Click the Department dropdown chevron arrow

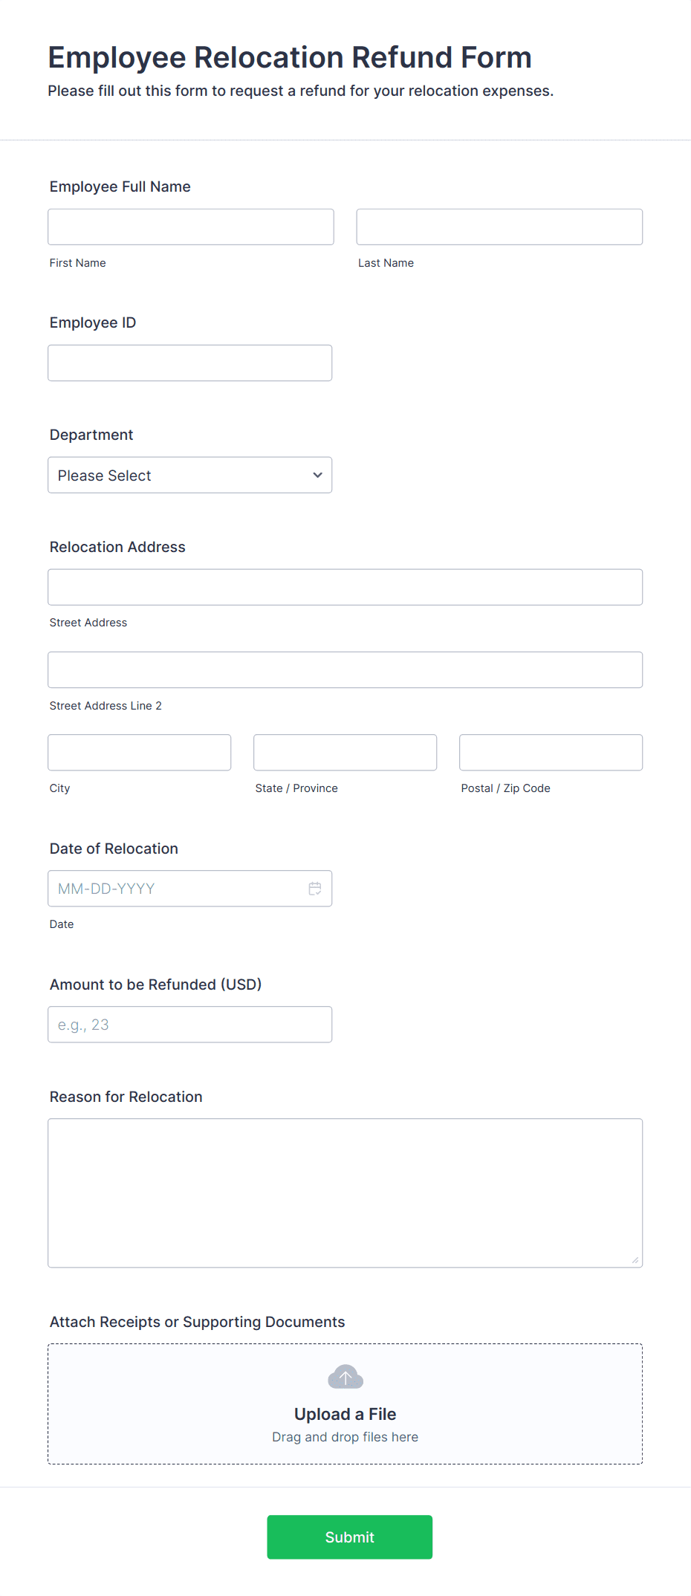coord(318,476)
